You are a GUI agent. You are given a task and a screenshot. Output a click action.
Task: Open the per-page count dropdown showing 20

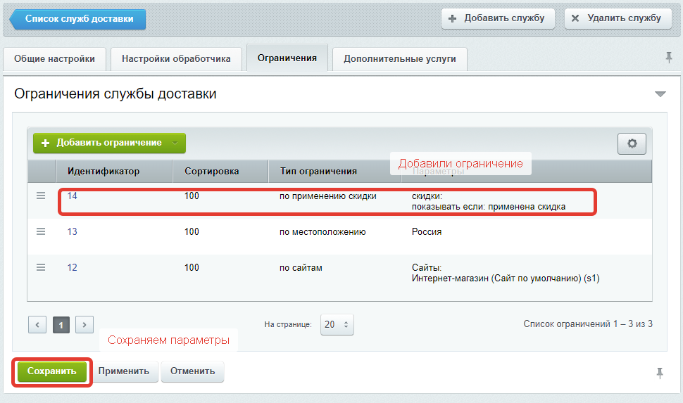point(337,324)
